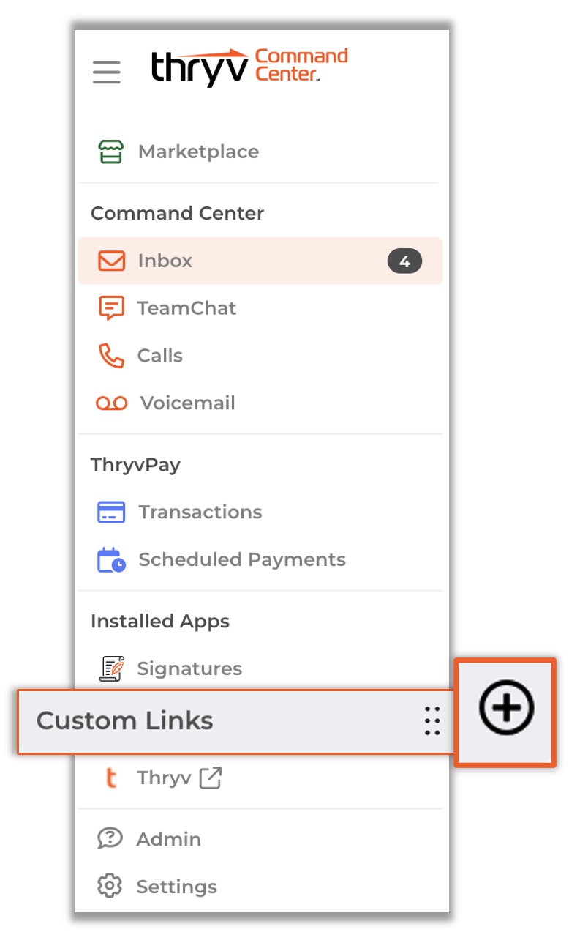Select the Custom Links section header
This screenshot has height=943, width=569.
coord(235,721)
